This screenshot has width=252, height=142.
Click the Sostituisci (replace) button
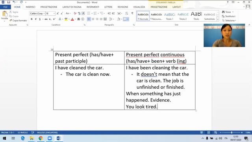[228, 16]
